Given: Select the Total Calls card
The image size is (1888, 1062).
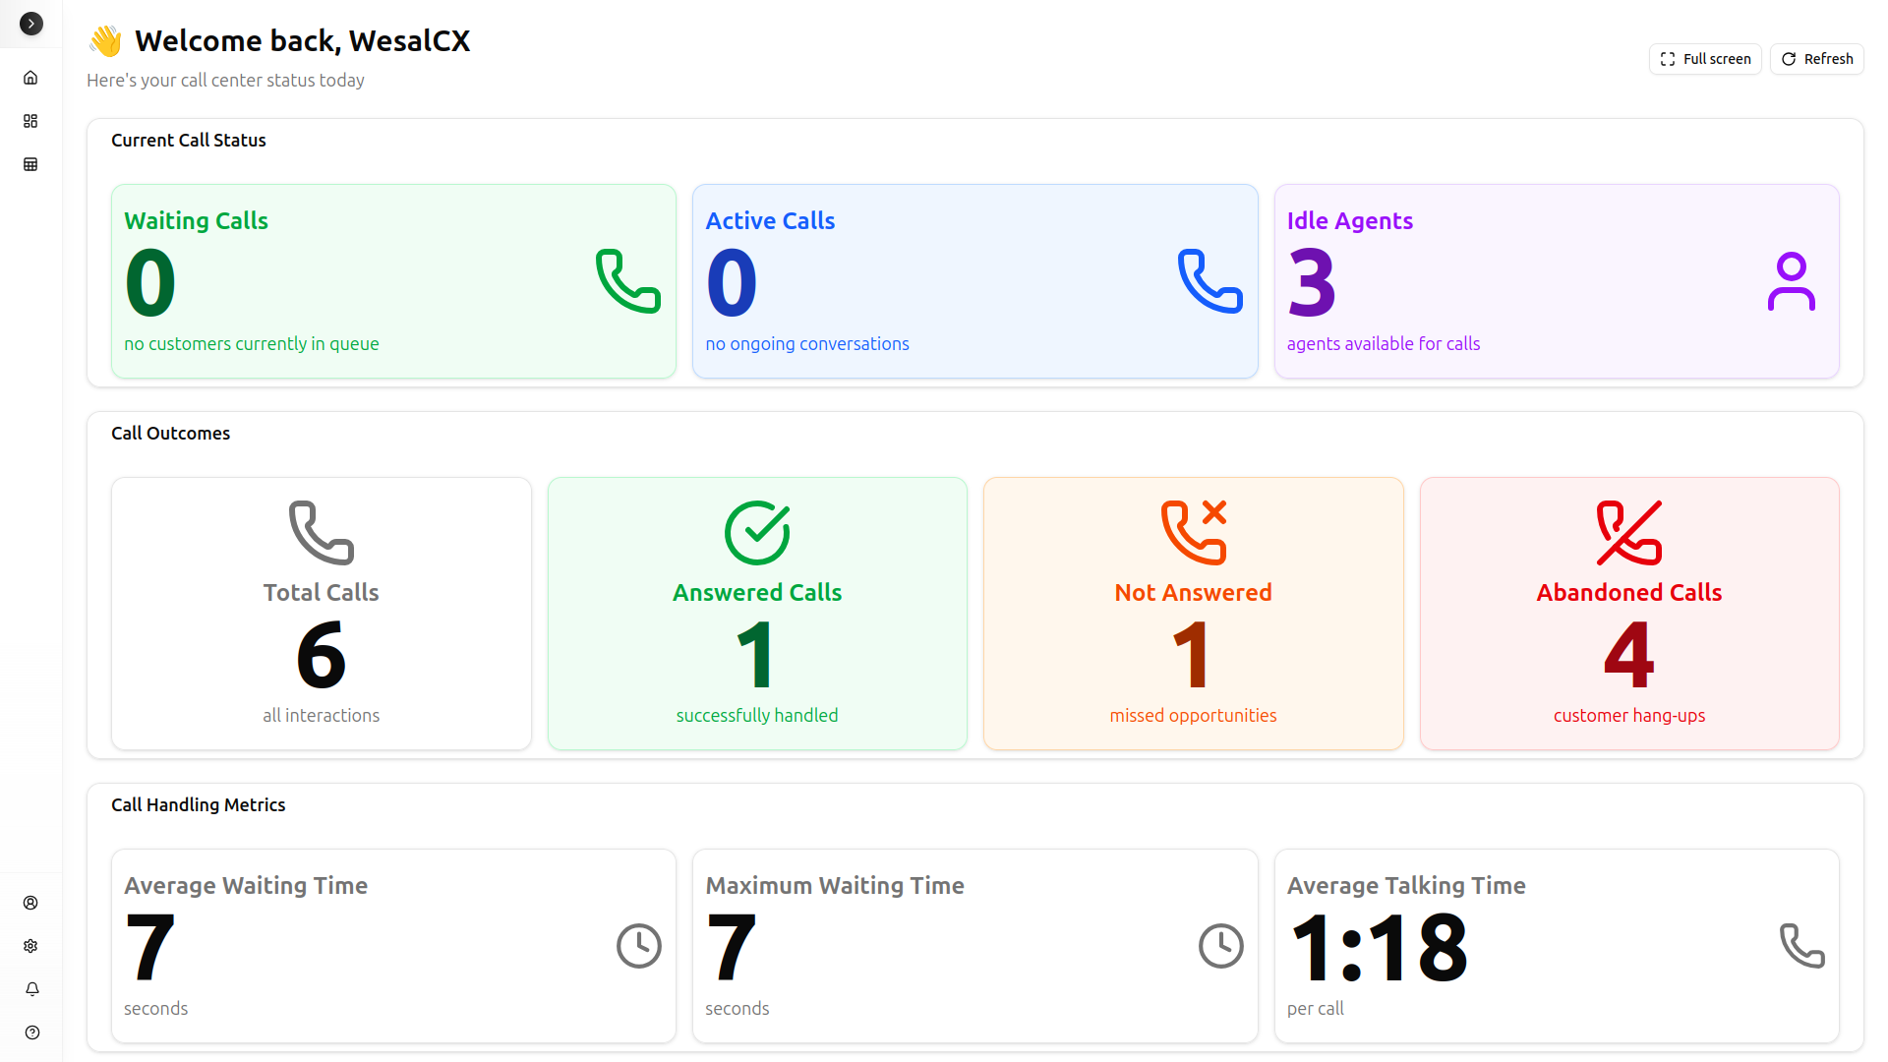Looking at the screenshot, I should coord(321,614).
